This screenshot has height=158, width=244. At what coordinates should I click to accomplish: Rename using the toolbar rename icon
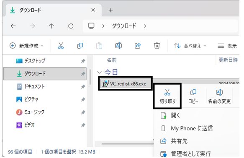118,46
